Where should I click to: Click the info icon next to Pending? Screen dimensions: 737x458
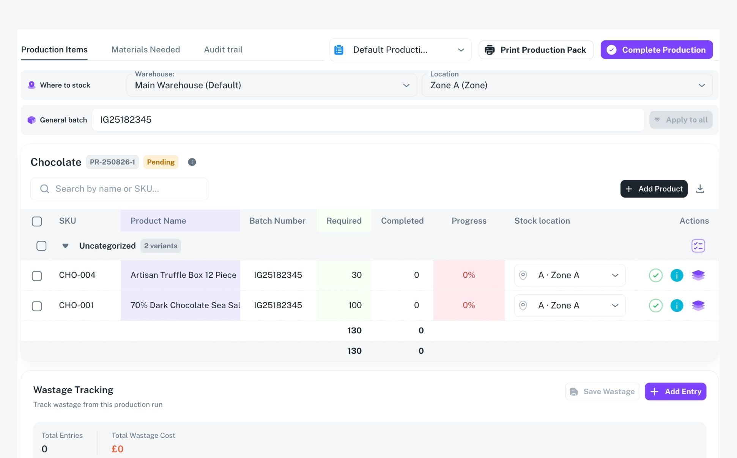pyautogui.click(x=192, y=162)
